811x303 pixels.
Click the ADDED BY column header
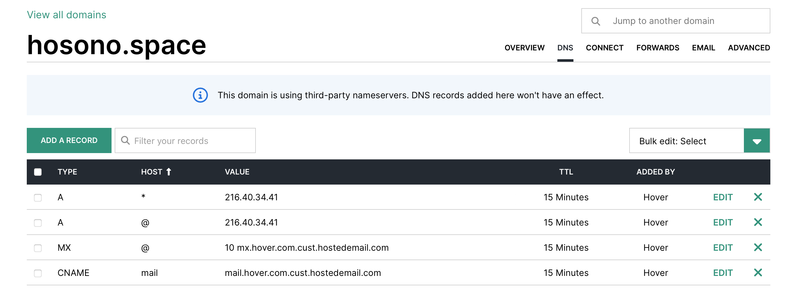(x=655, y=172)
